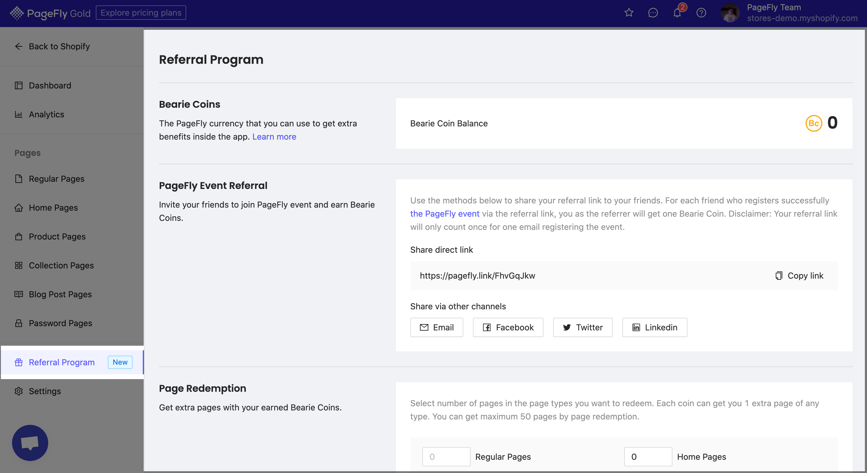Image resolution: width=867 pixels, height=473 pixels.
Task: Open the live chat widget bubble
Action: pos(30,443)
